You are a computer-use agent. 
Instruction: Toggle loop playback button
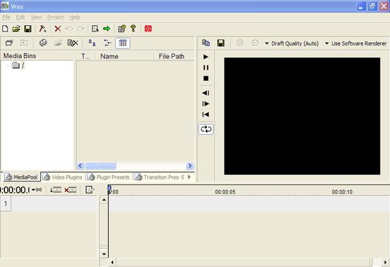click(206, 129)
